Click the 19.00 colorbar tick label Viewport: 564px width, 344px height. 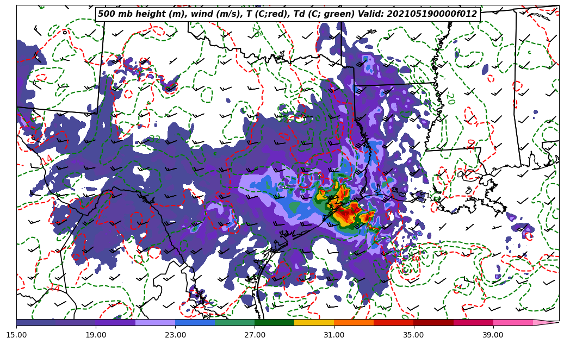pos(96,335)
